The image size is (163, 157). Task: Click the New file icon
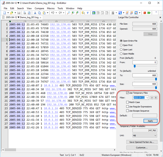coord(5,13)
